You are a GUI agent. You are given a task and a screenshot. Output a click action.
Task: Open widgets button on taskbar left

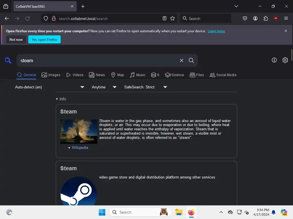pyautogui.click(x=9, y=212)
